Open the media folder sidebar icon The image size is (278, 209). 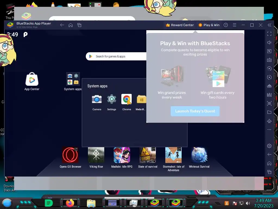tap(269, 112)
